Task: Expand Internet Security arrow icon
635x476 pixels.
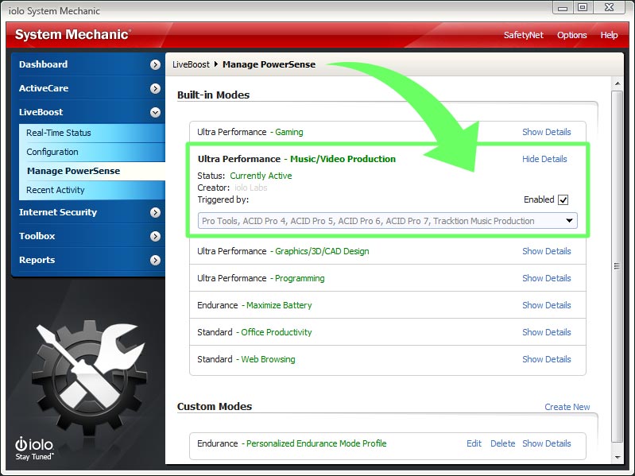Action: [x=155, y=212]
